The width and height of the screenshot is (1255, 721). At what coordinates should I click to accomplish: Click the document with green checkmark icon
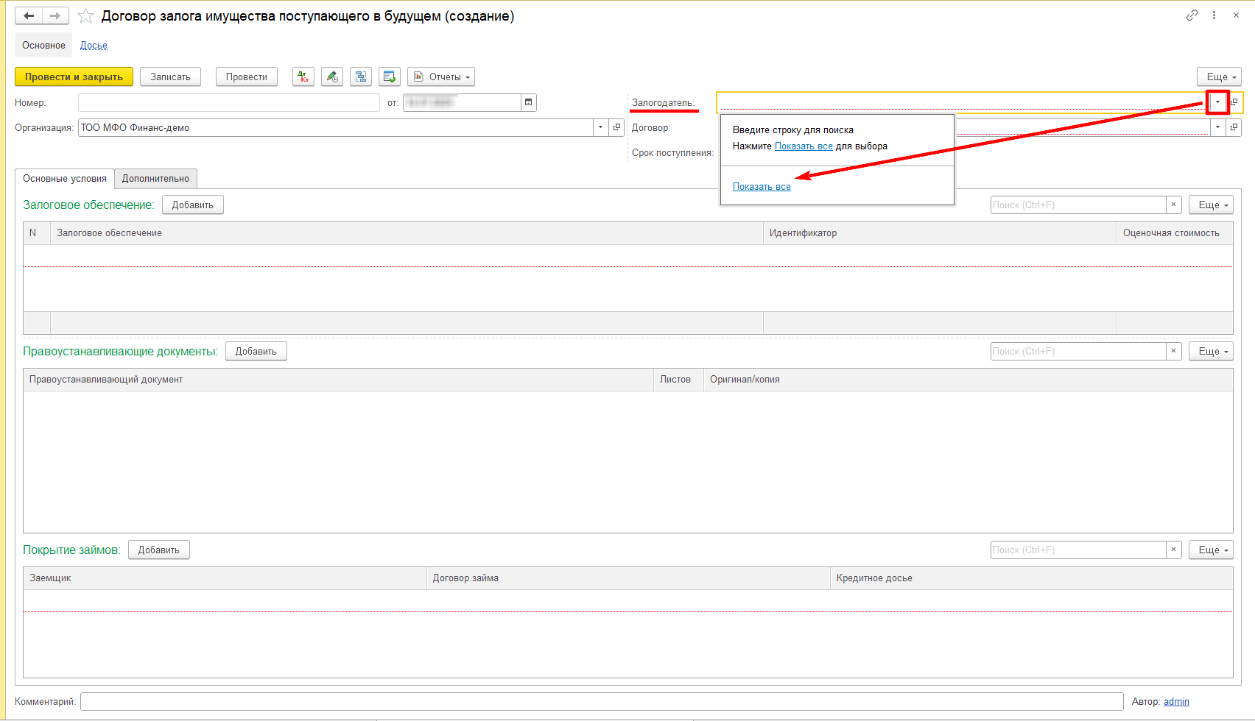tap(390, 77)
